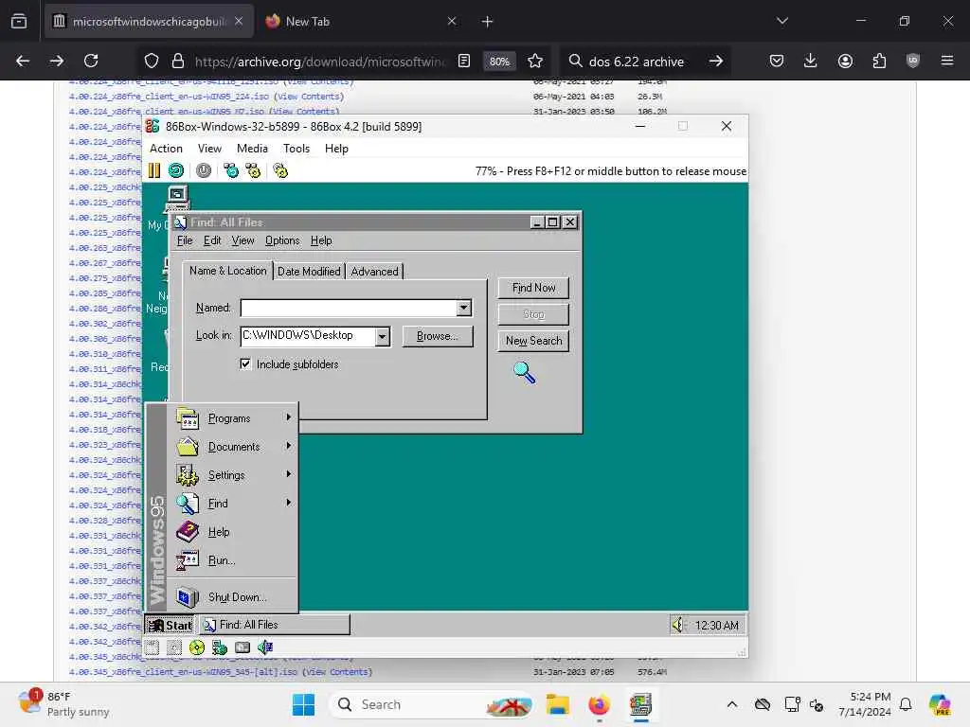The image size is (970, 727).
Task: Open Firefox tracking protection shield
Action: [152, 61]
